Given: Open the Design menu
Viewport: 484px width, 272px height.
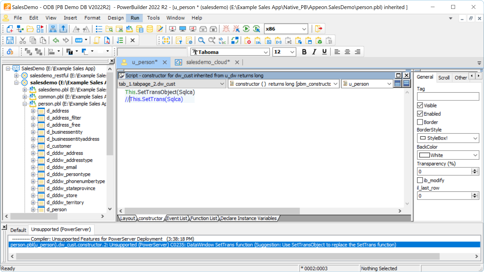Looking at the screenshot, I should (x=116, y=18).
